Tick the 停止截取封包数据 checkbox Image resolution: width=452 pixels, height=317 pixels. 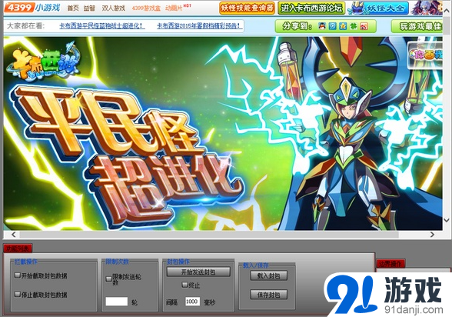point(18,294)
